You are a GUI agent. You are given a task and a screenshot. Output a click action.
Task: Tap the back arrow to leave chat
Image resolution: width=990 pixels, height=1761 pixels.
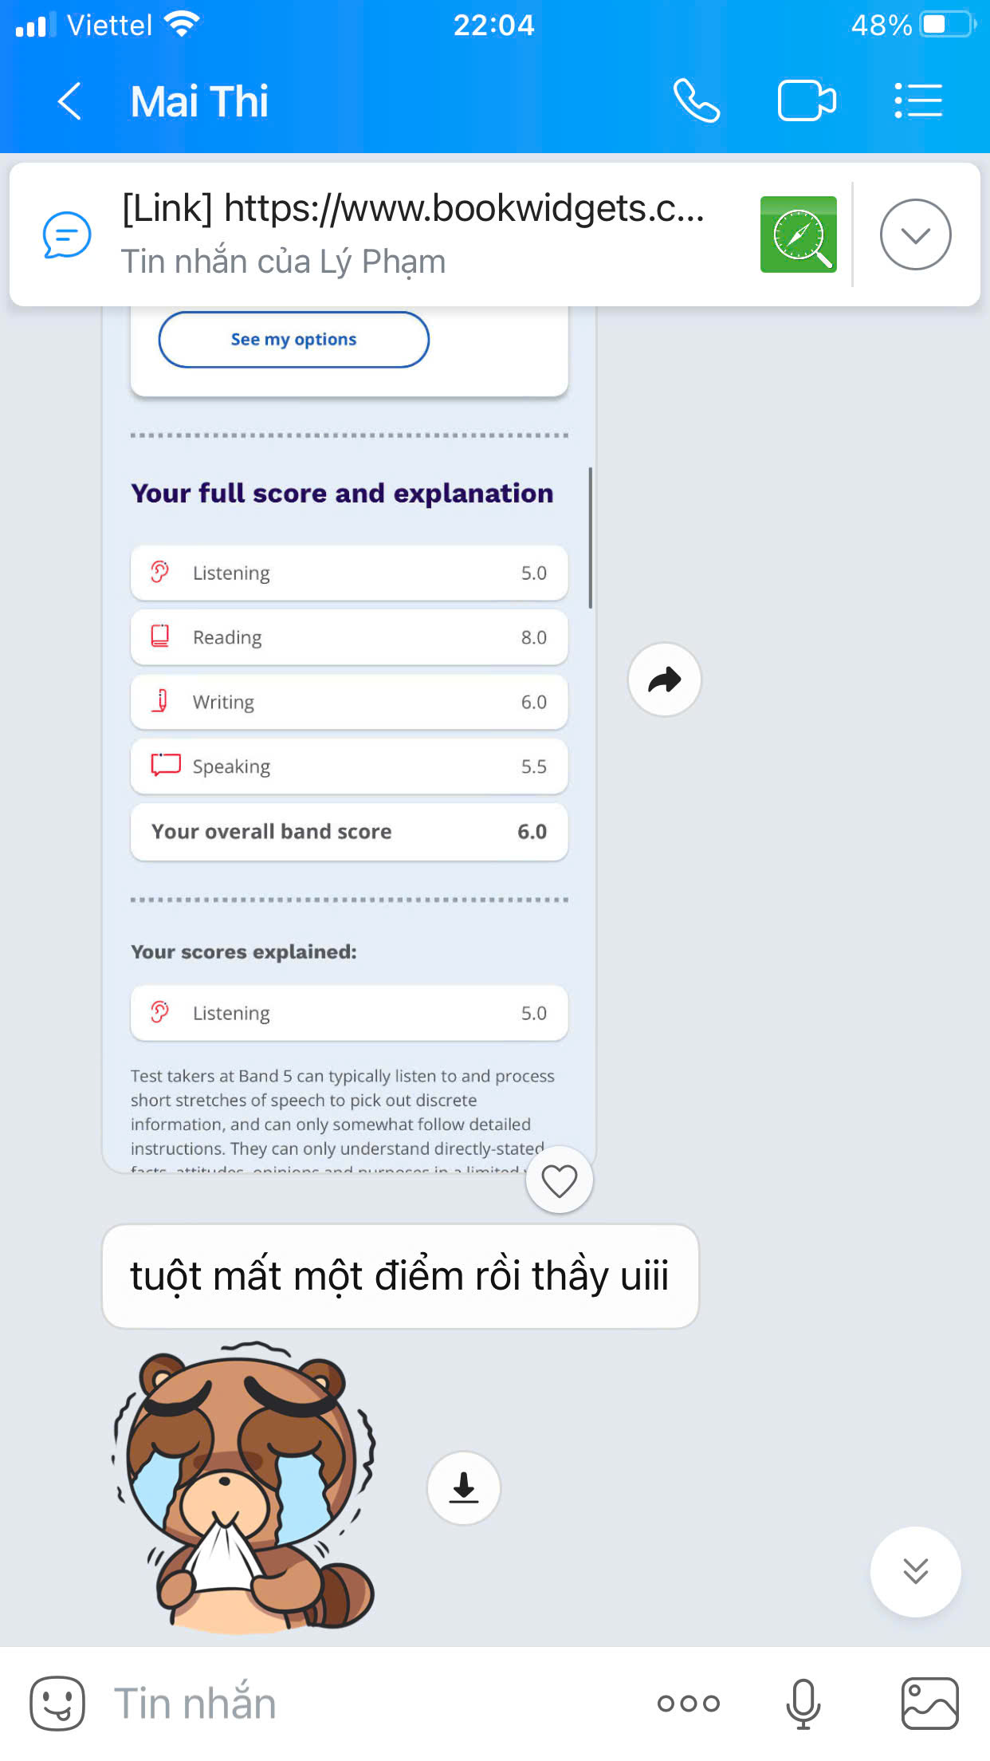point(70,101)
